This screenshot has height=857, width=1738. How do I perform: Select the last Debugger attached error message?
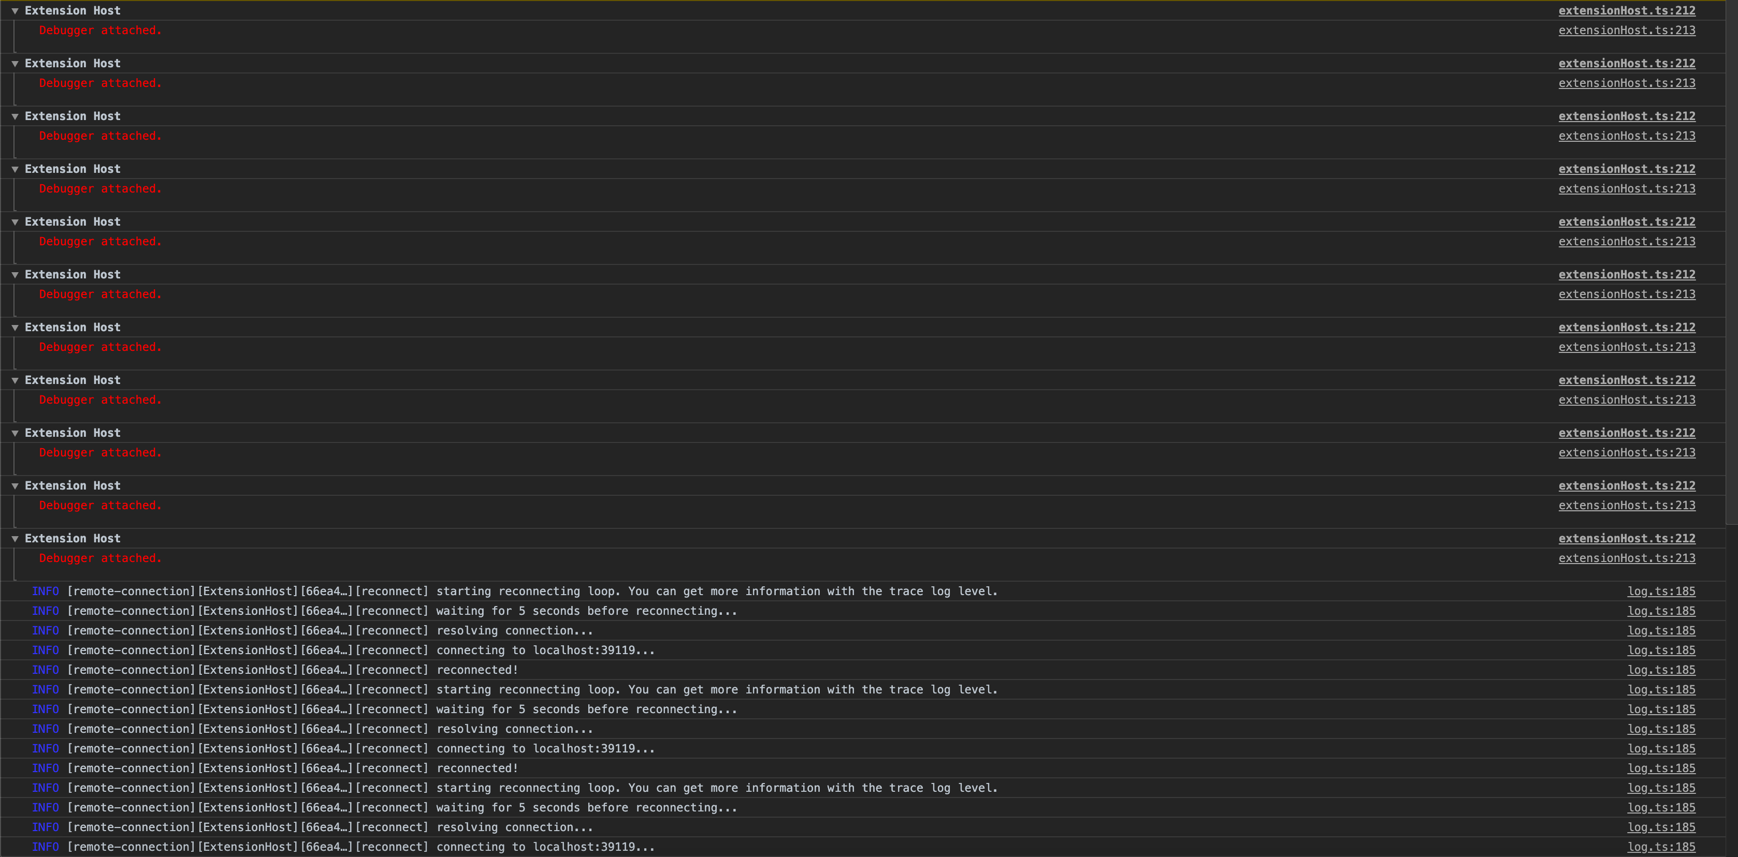click(x=100, y=558)
